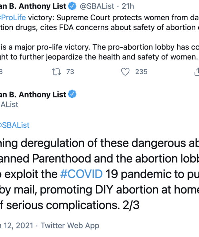This screenshot has width=199, height=237.
Task: Click the share icon beside the like count
Action: (196, 71)
